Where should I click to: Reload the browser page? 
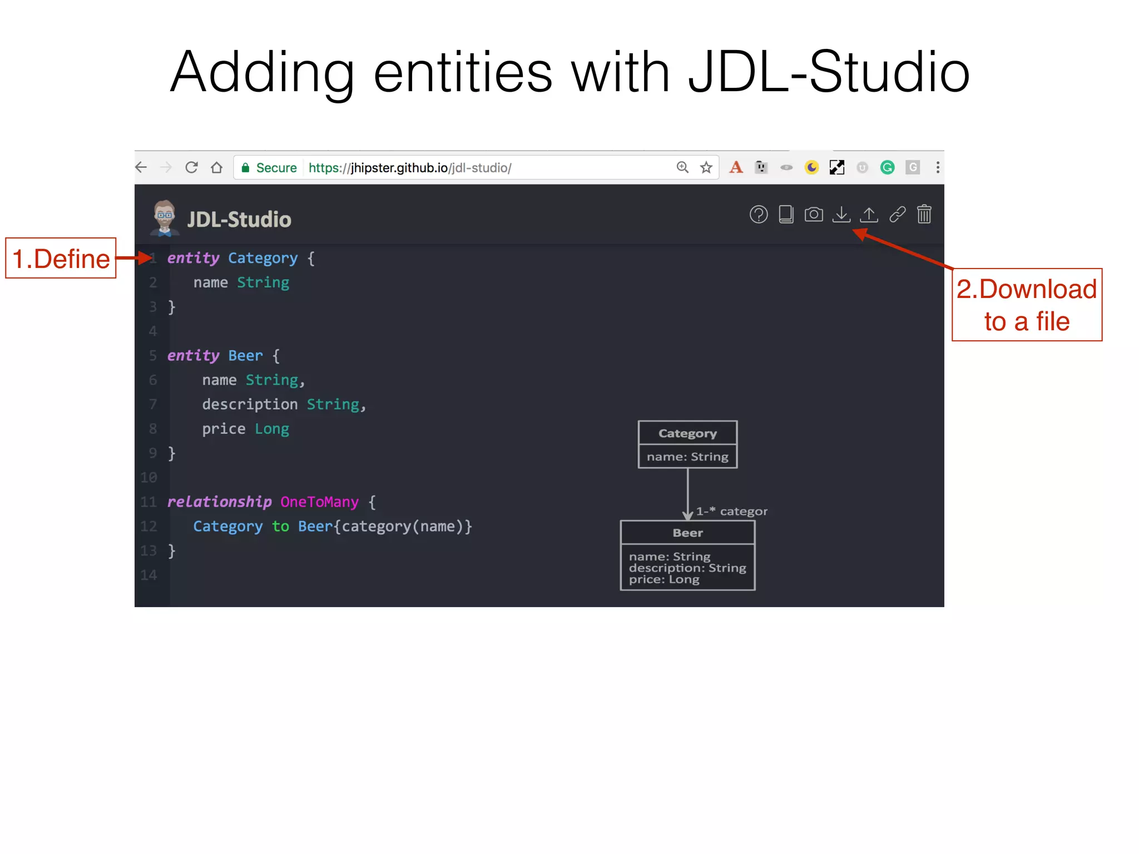tap(192, 167)
